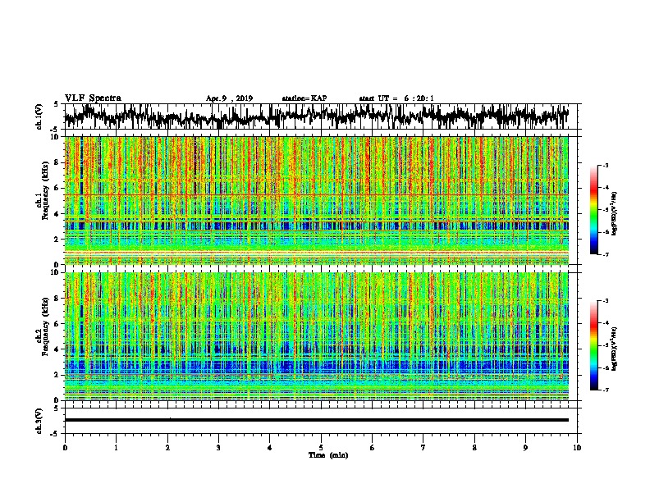Click the "10" minute tick on the time axis
650x502 pixels.
pyautogui.click(x=577, y=448)
